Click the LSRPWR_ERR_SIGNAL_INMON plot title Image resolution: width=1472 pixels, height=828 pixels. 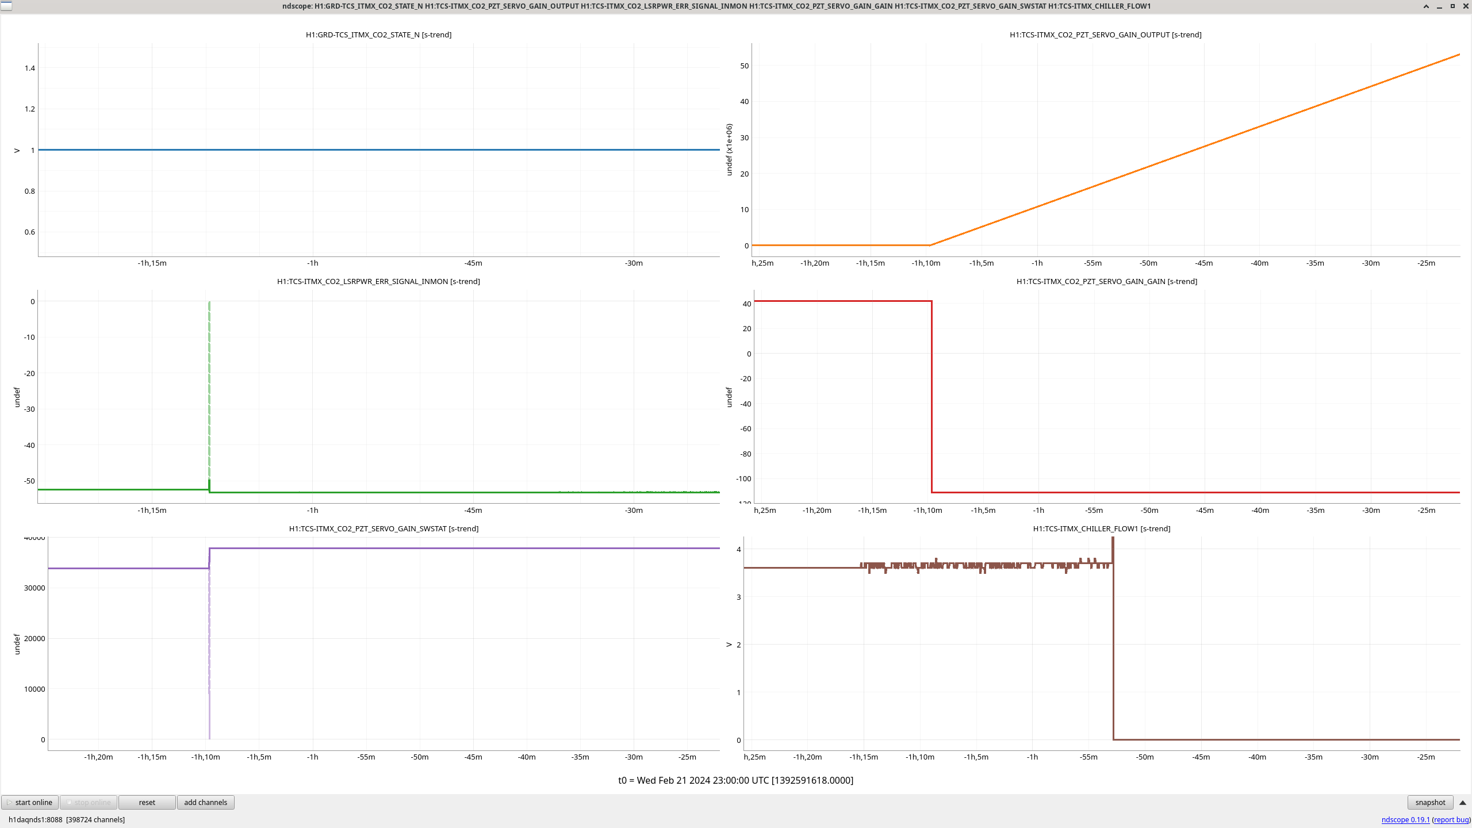coord(378,281)
